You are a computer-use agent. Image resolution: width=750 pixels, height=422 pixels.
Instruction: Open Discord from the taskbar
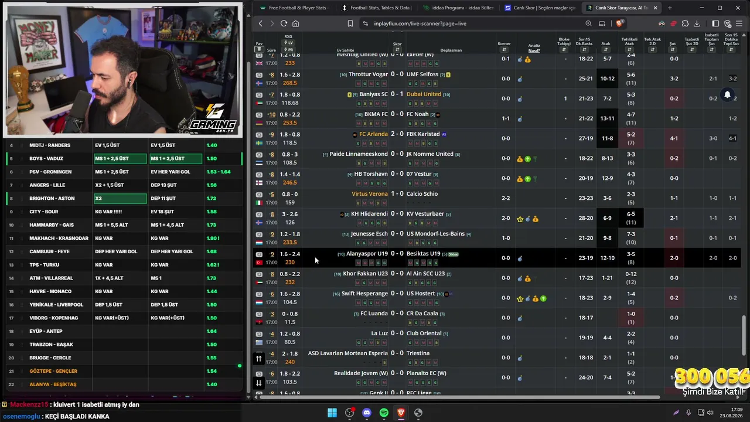(367, 413)
